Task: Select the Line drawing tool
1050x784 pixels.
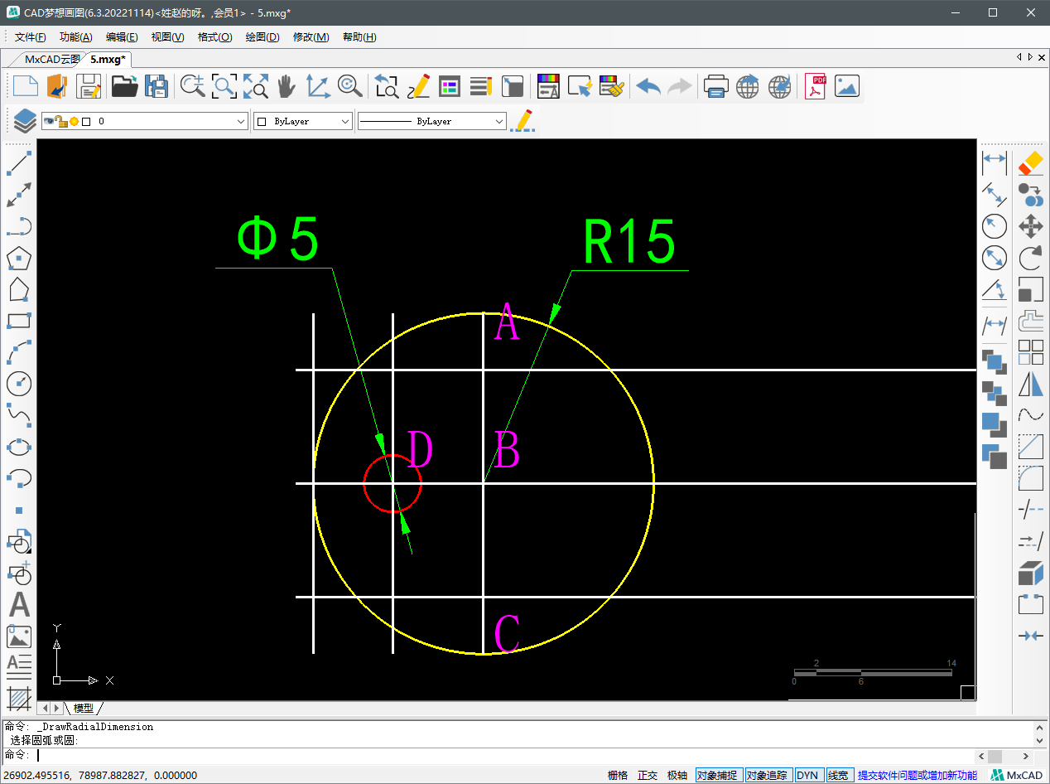Action: 19,162
